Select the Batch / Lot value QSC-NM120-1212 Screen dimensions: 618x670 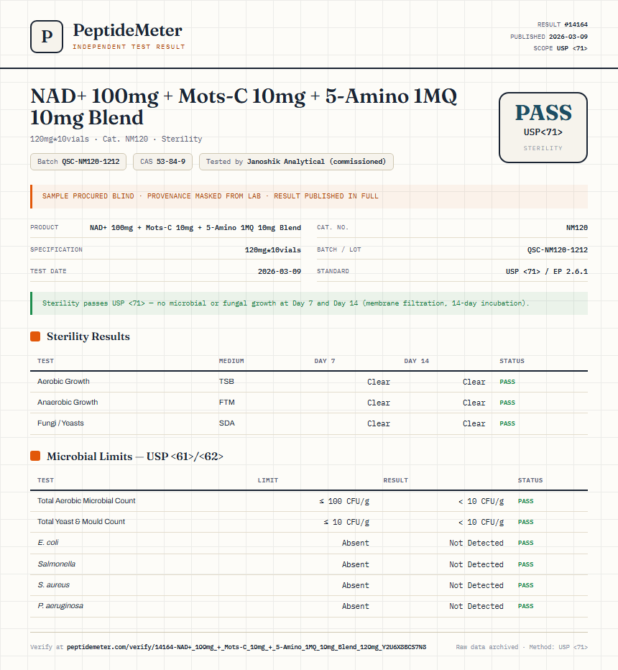tap(558, 250)
